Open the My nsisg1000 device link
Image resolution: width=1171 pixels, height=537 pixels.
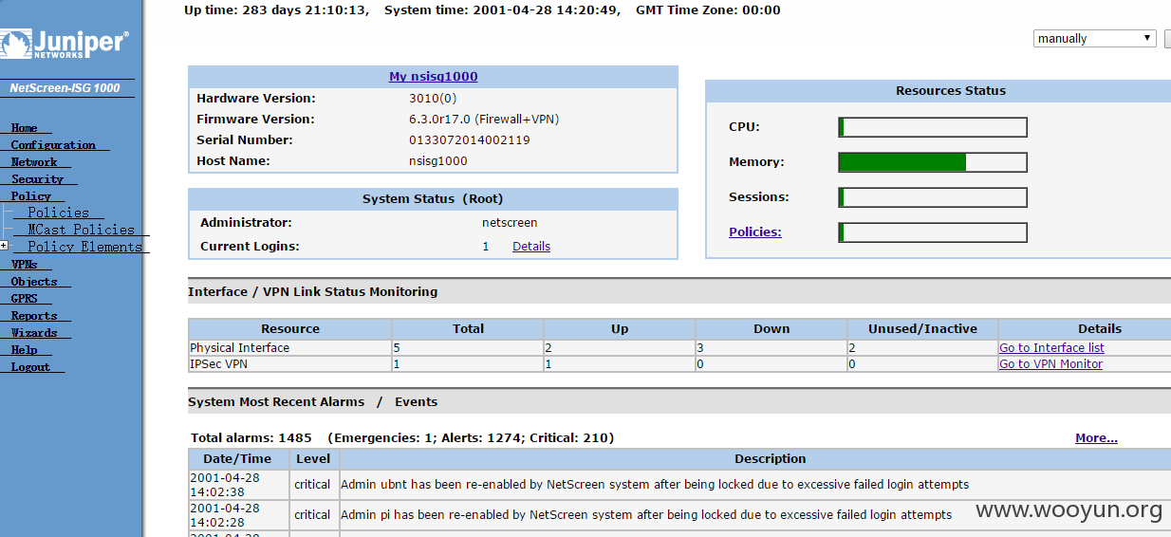[x=433, y=77]
